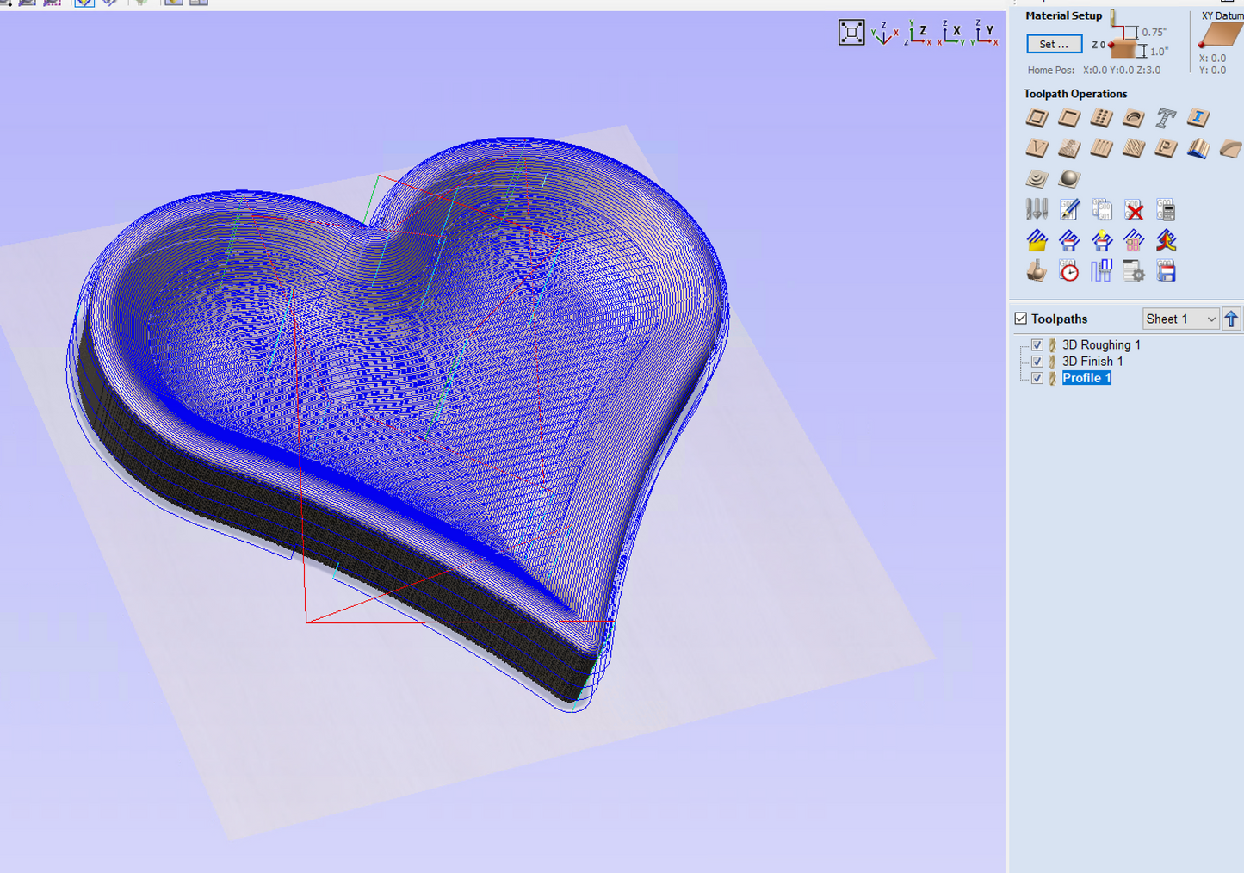Open the Fluting toolpath tool
The width and height of the screenshot is (1244, 873).
coord(1101,148)
